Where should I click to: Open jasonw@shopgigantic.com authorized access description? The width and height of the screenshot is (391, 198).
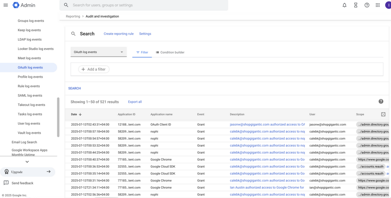click(267, 124)
